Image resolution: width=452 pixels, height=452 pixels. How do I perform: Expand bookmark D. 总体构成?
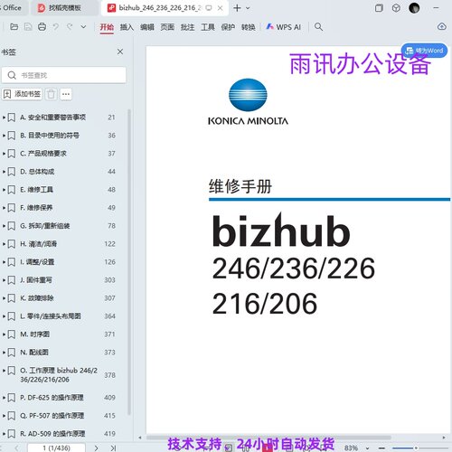point(4,172)
